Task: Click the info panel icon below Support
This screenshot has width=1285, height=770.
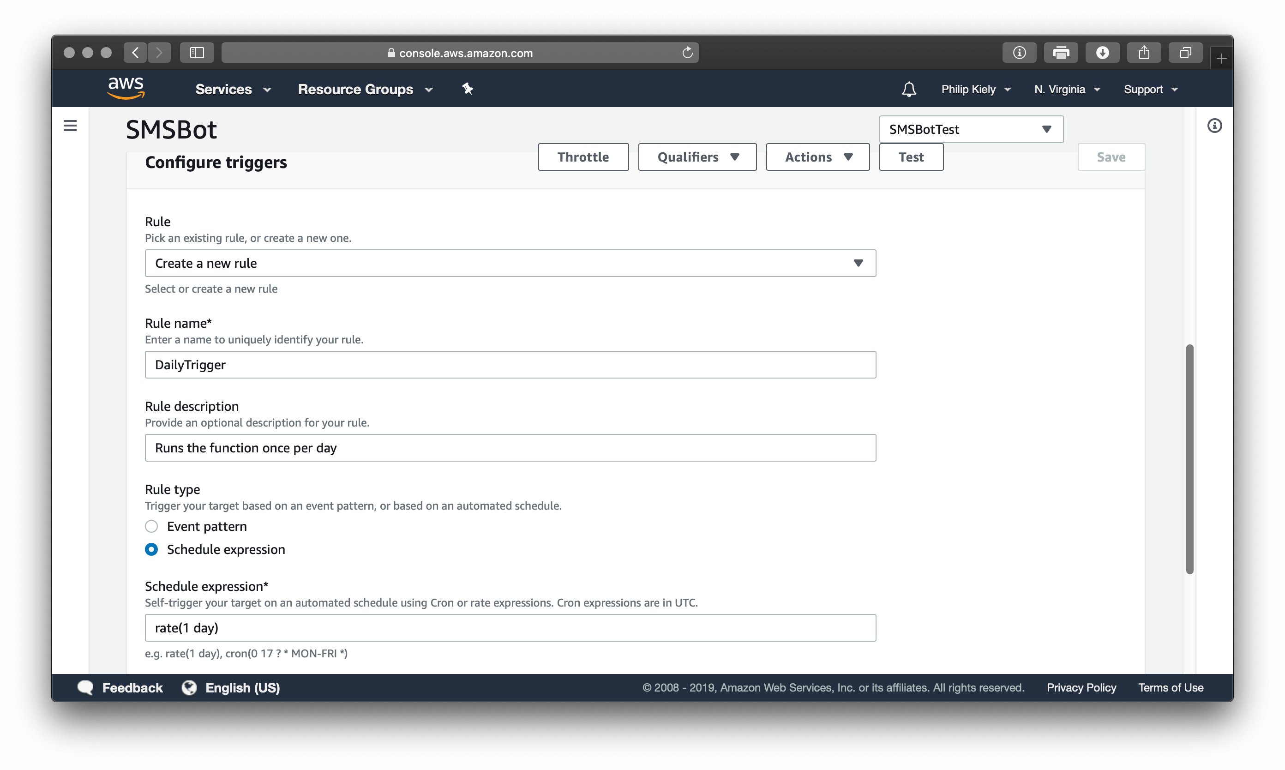Action: (x=1214, y=126)
